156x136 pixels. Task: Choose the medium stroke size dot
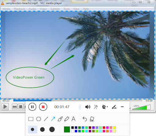pyautogui.click(x=42, y=130)
